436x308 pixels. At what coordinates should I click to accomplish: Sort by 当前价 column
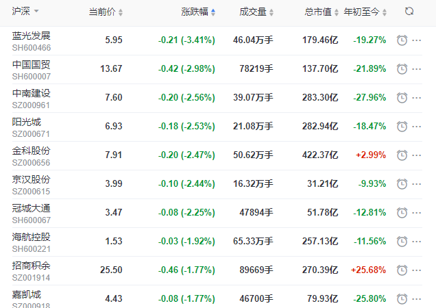click(x=106, y=12)
